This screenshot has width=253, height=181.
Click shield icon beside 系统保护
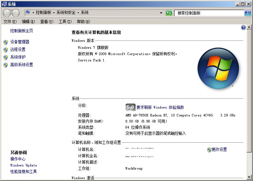coord(6,58)
